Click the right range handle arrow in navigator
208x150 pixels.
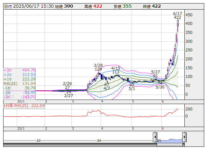click(184, 138)
